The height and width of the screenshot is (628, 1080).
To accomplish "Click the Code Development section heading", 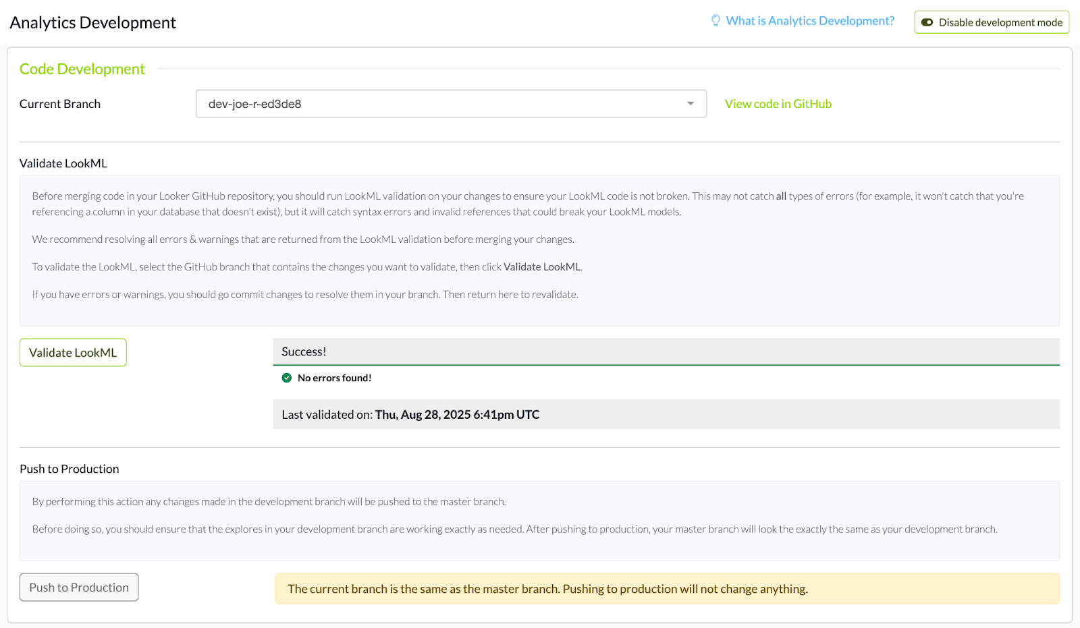I will (x=82, y=69).
